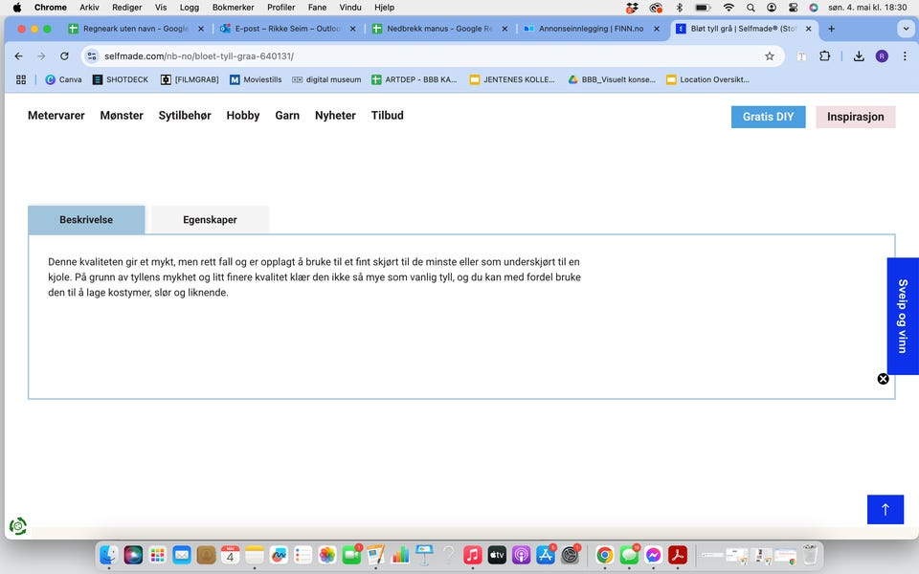The width and height of the screenshot is (919, 574).
Task: Open the Tilbud link
Action: (387, 116)
